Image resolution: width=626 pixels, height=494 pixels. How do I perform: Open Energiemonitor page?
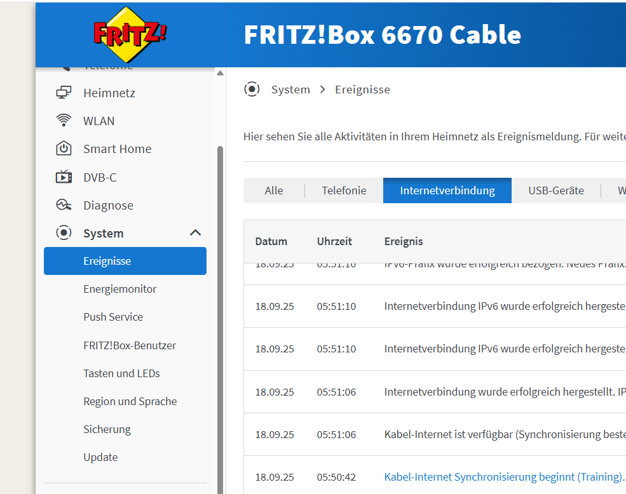pyautogui.click(x=119, y=289)
